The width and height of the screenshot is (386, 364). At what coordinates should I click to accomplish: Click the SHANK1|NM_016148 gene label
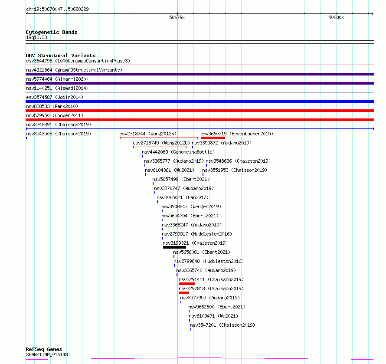[47, 354]
